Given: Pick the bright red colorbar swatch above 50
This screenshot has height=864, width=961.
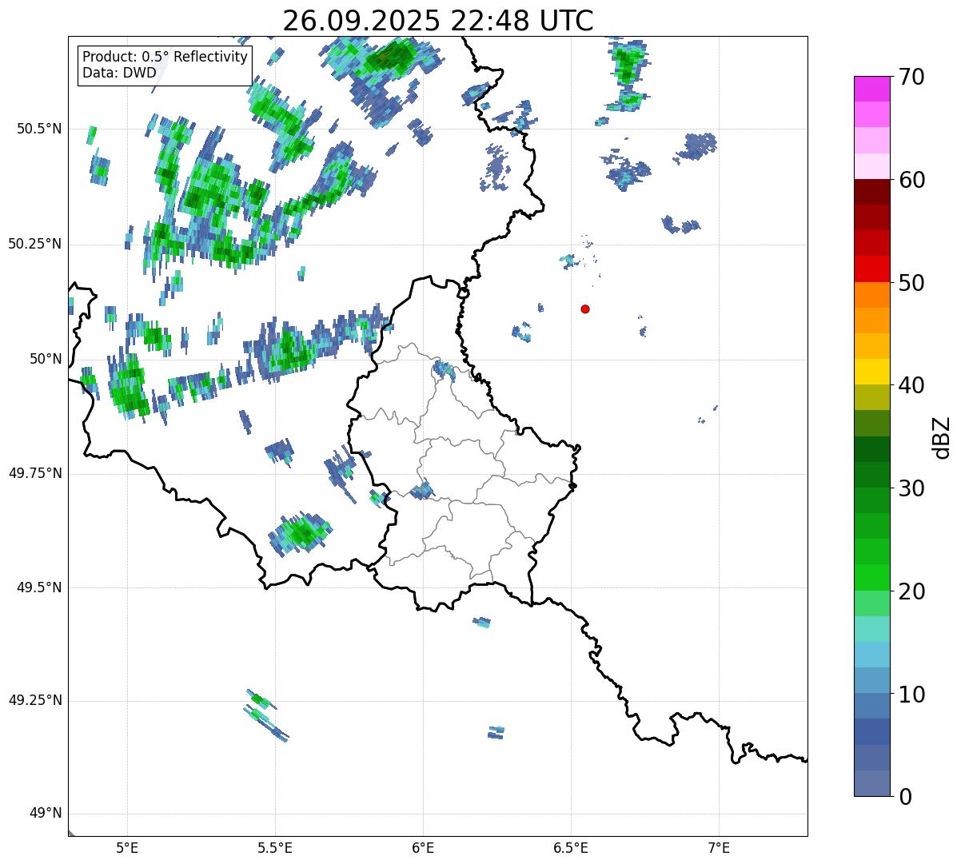Looking at the screenshot, I should point(871,269).
